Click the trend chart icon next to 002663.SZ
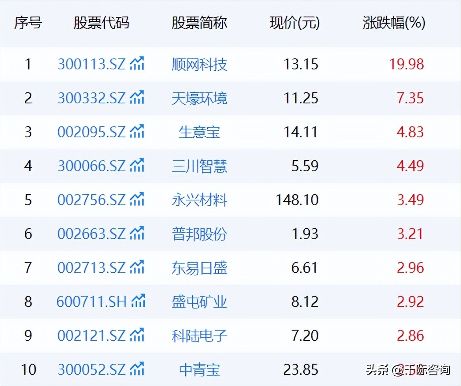The image size is (461, 386). pyautogui.click(x=137, y=234)
